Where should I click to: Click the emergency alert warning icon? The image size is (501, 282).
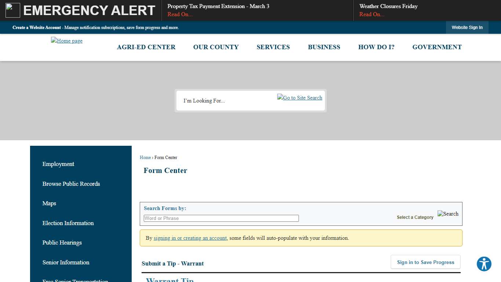click(12, 10)
